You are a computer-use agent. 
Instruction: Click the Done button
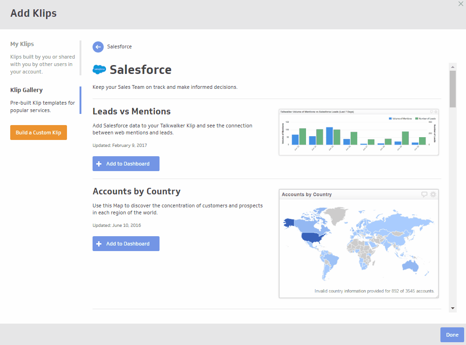(452, 335)
